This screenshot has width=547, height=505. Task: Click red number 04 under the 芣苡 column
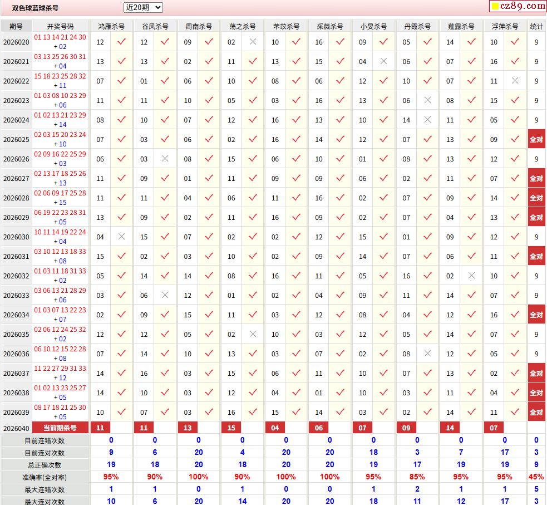[275, 428]
